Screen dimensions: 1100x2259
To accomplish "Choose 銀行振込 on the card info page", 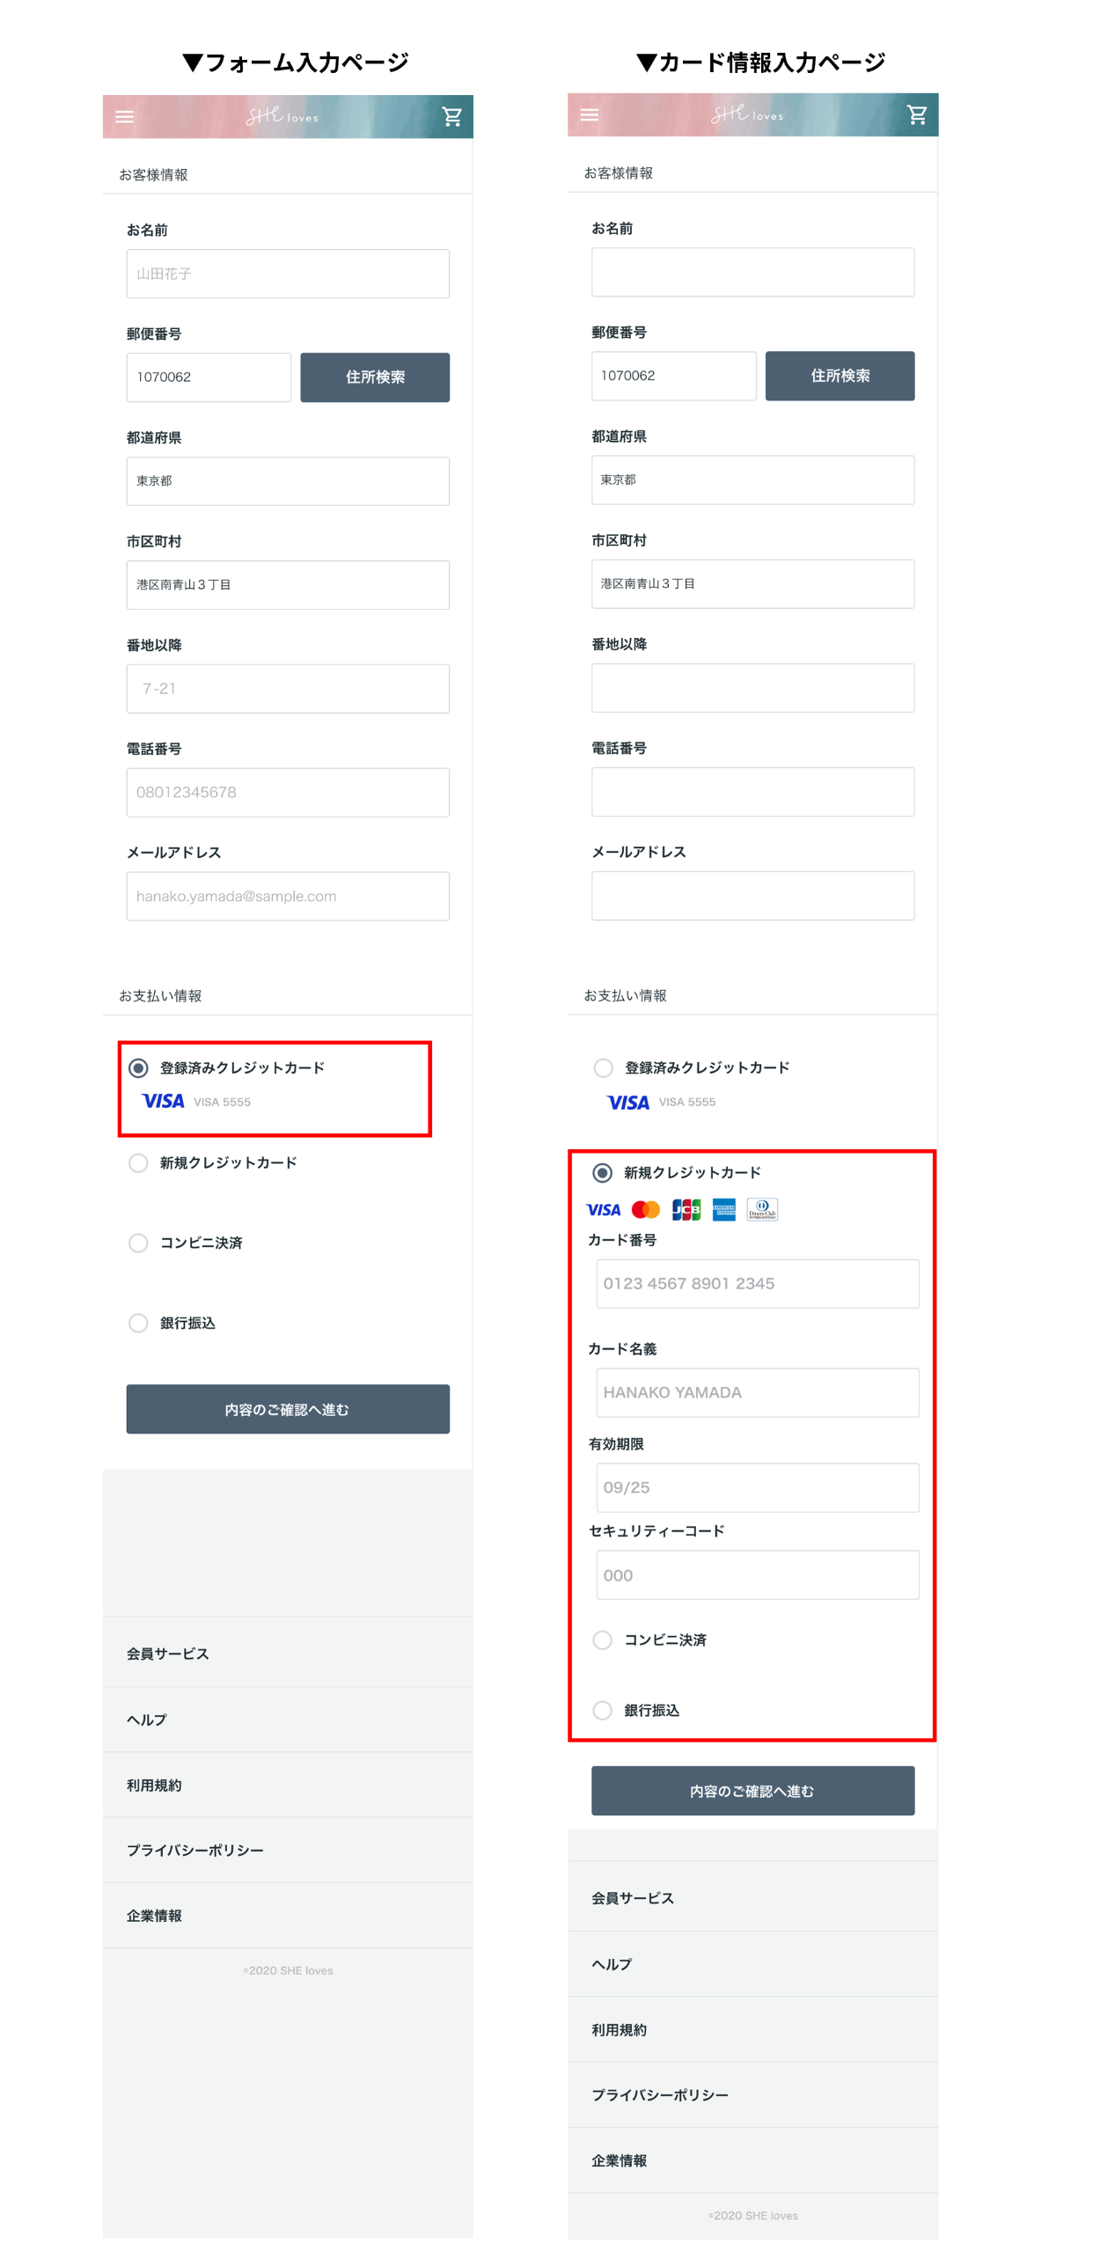I will coord(603,1710).
